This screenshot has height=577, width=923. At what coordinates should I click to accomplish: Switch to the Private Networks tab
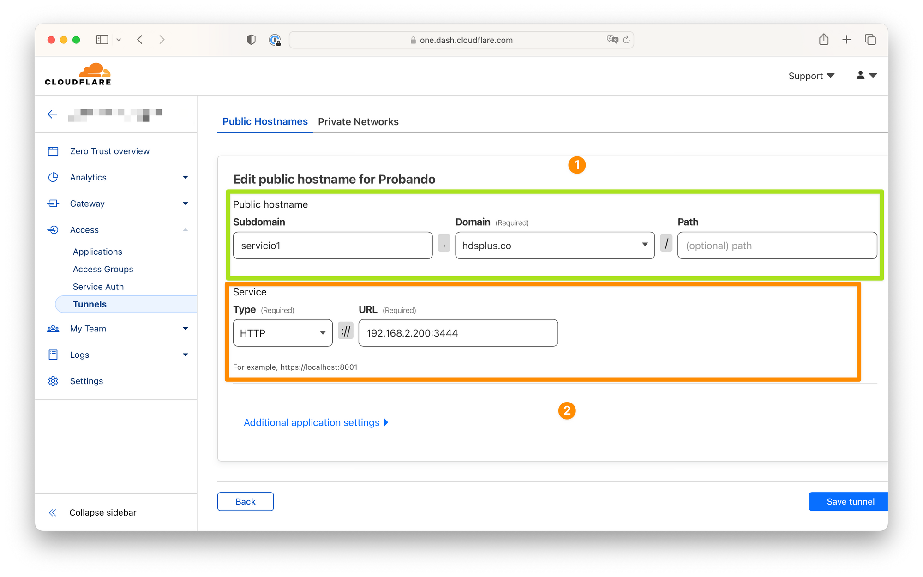point(358,121)
